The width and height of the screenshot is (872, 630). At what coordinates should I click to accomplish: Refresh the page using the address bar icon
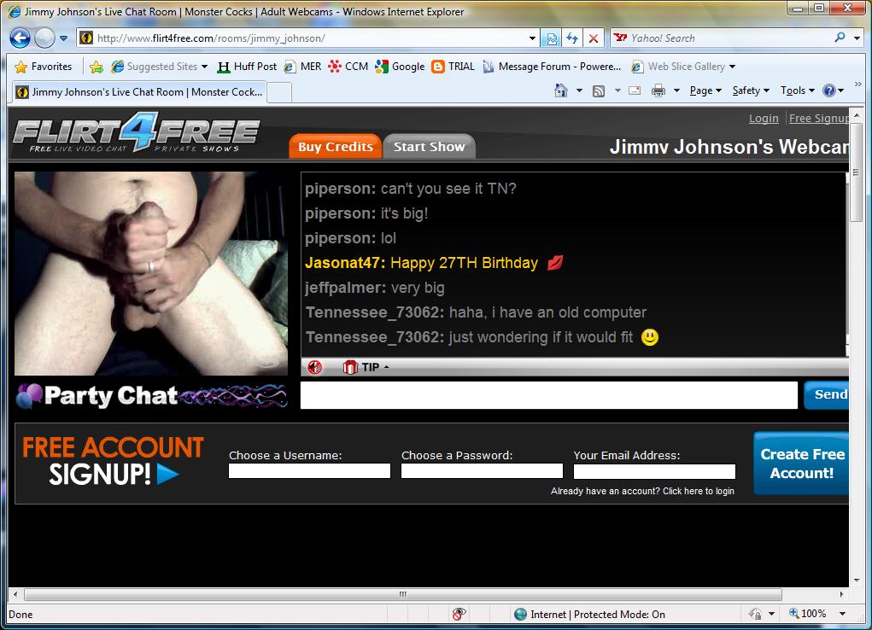[572, 38]
